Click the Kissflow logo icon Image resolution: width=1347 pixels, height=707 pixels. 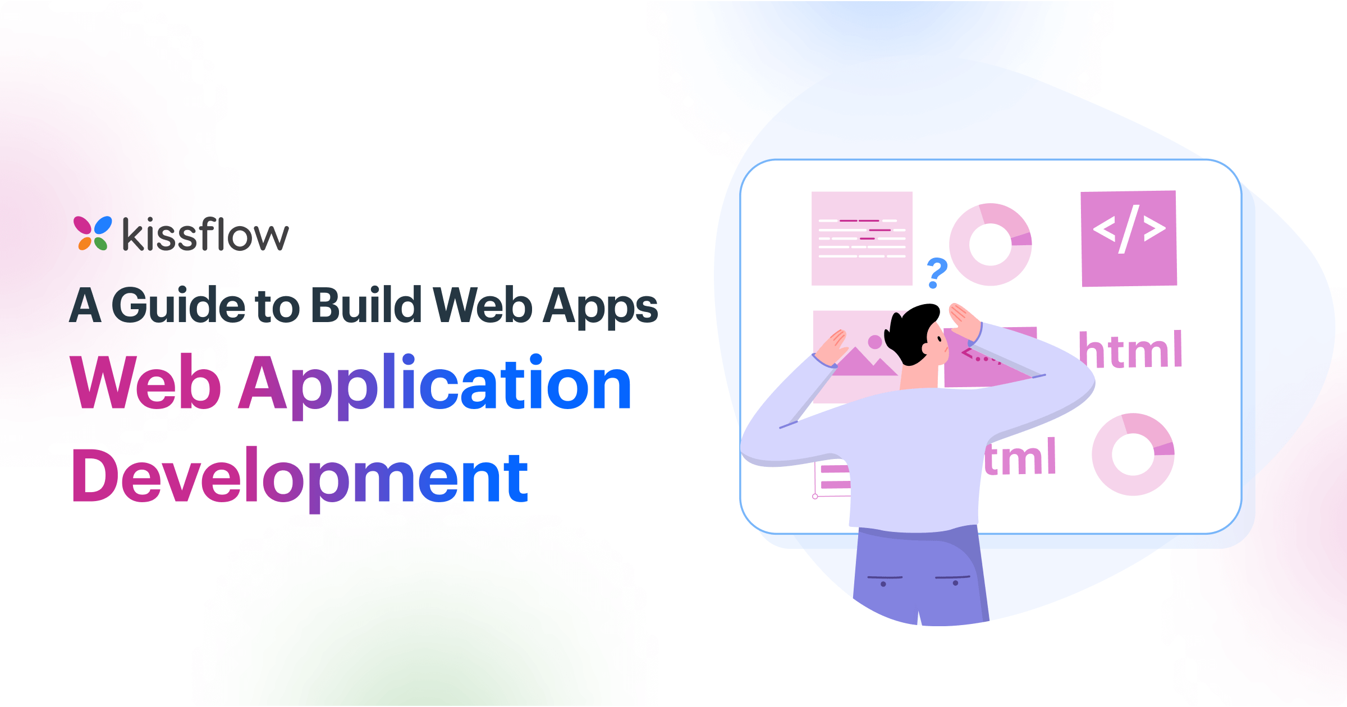point(85,226)
